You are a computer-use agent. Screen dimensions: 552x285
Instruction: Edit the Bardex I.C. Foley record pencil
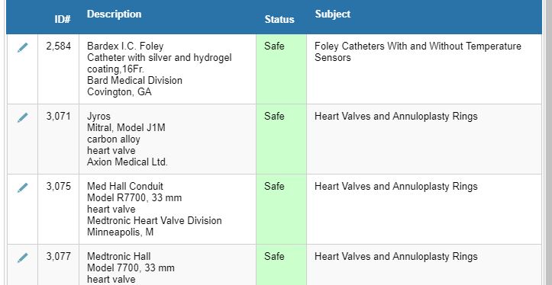point(23,47)
